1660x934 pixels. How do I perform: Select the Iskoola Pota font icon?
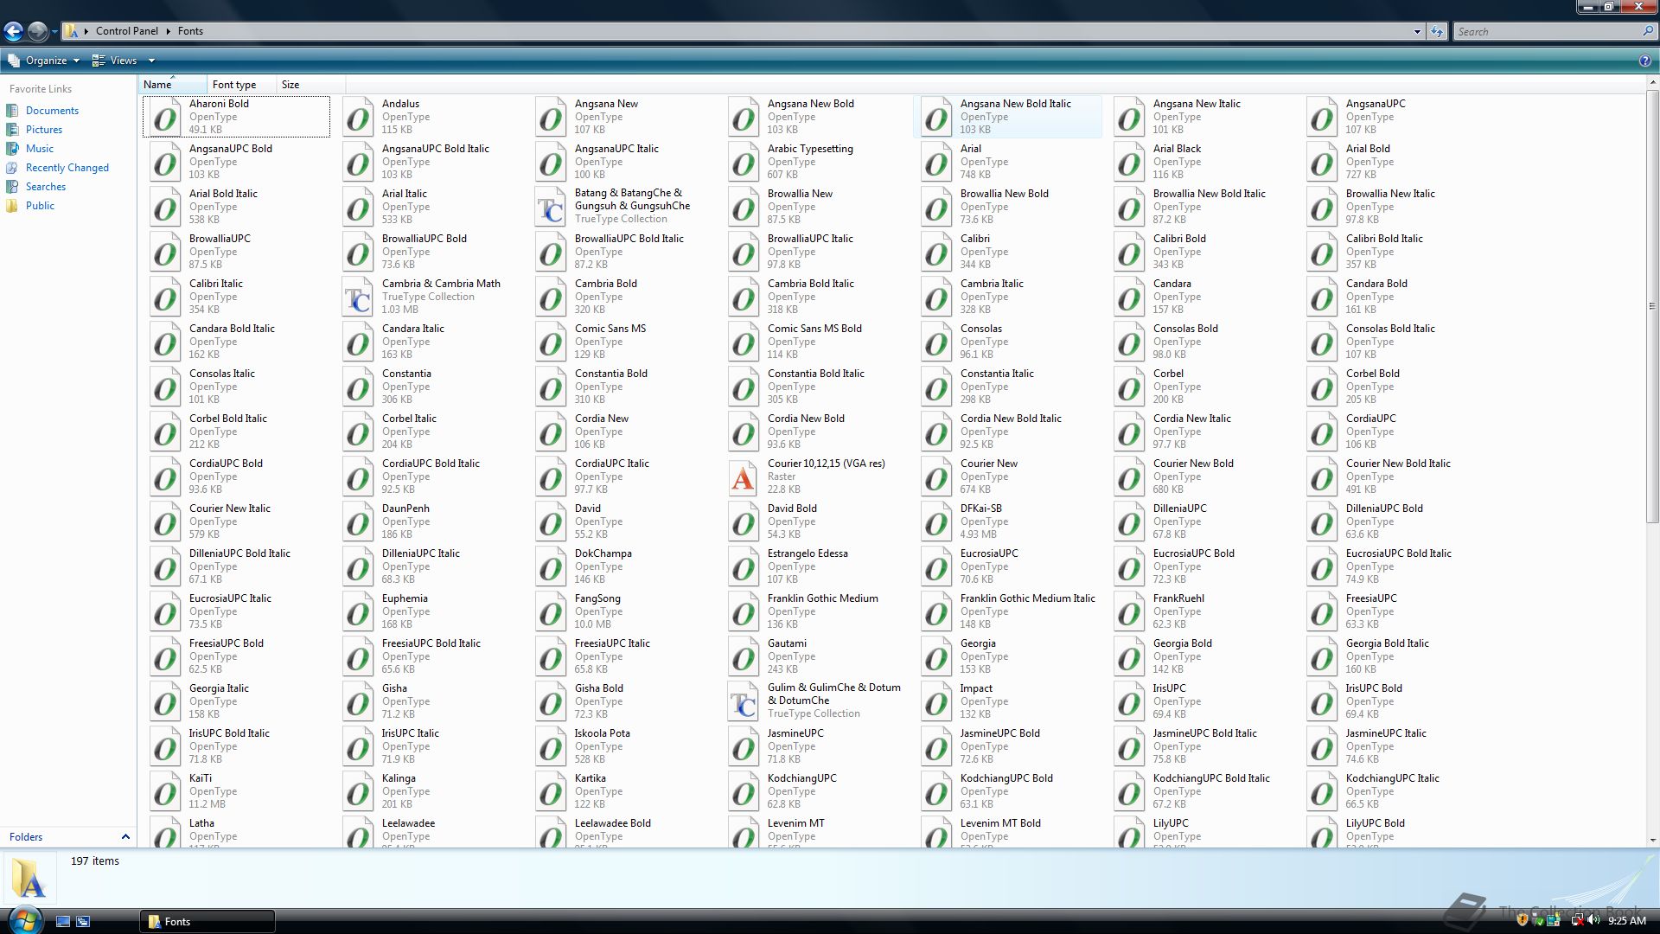pos(551,746)
